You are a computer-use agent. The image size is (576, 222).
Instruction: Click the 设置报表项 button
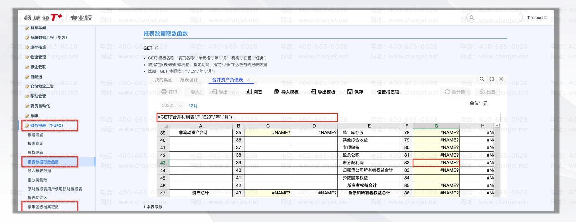coord(388,92)
